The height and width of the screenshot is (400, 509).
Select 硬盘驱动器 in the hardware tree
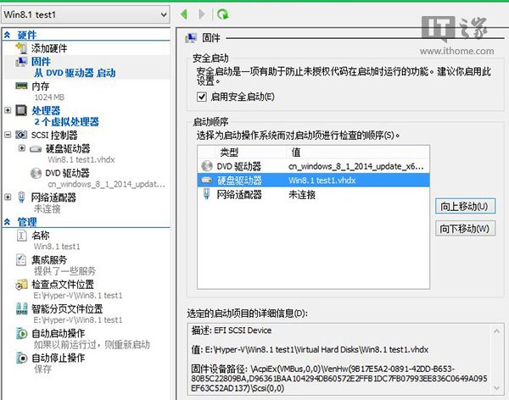tap(68, 149)
